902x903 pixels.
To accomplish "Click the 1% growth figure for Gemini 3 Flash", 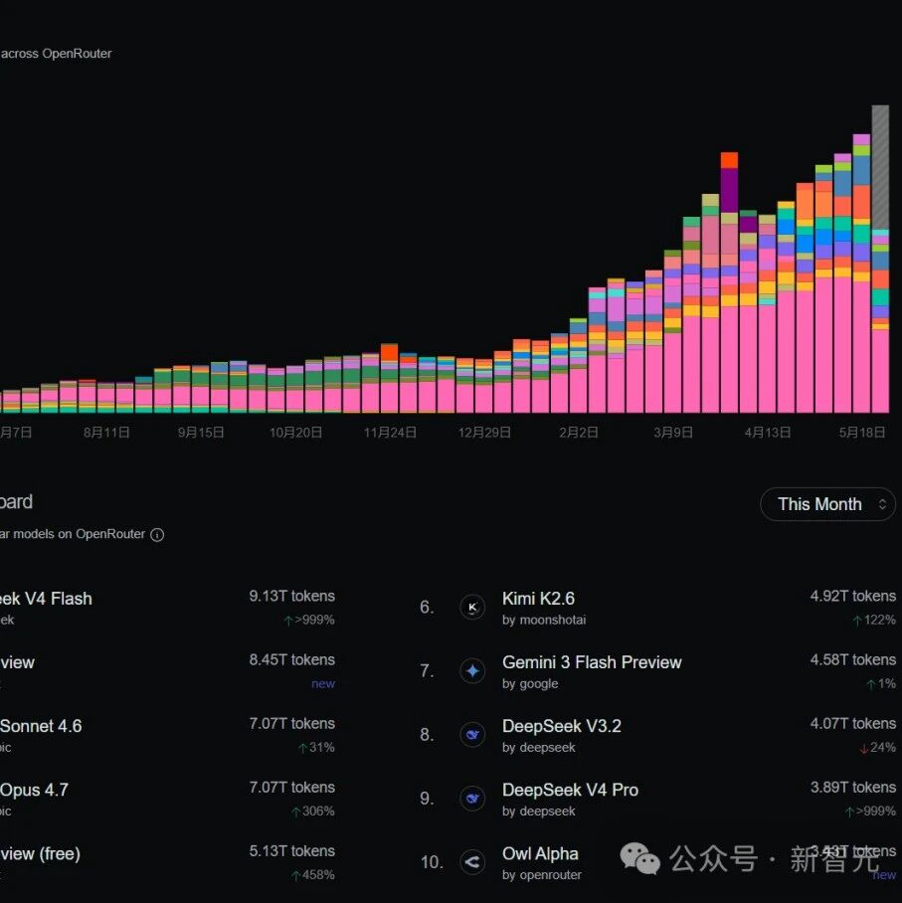I will click(x=881, y=684).
